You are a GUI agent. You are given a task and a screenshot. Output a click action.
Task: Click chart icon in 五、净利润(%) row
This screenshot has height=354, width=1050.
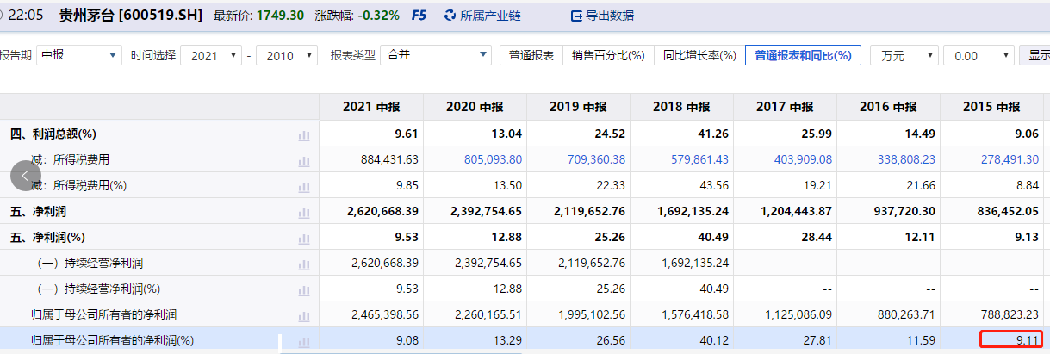tap(303, 239)
